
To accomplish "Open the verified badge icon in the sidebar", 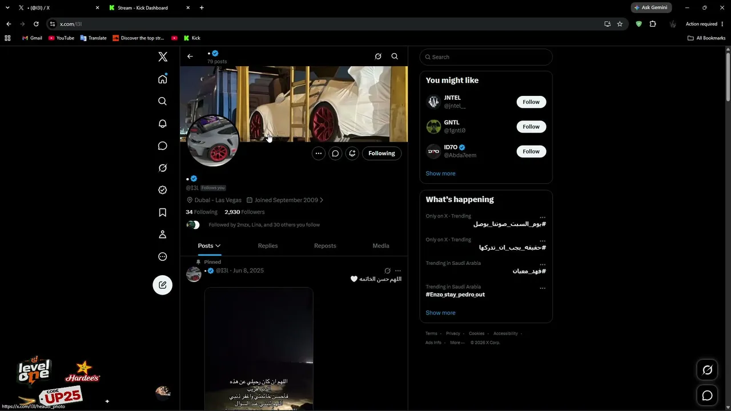I will tap(163, 190).
